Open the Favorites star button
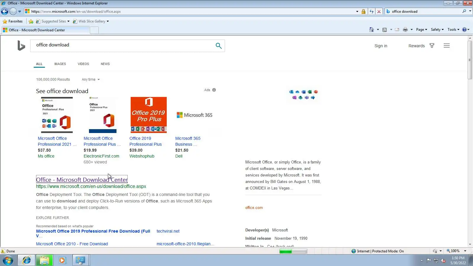 click(x=13, y=21)
